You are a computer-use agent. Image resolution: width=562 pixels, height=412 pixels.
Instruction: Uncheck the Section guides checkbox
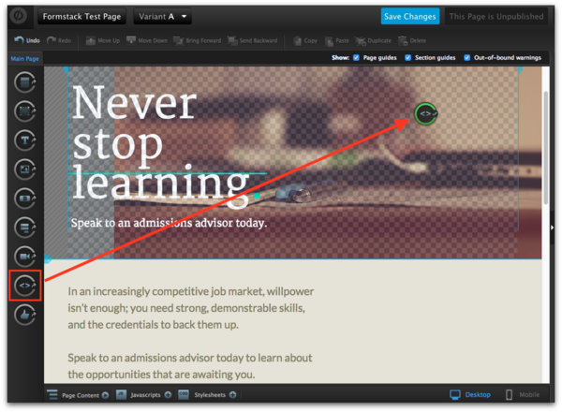(x=407, y=58)
